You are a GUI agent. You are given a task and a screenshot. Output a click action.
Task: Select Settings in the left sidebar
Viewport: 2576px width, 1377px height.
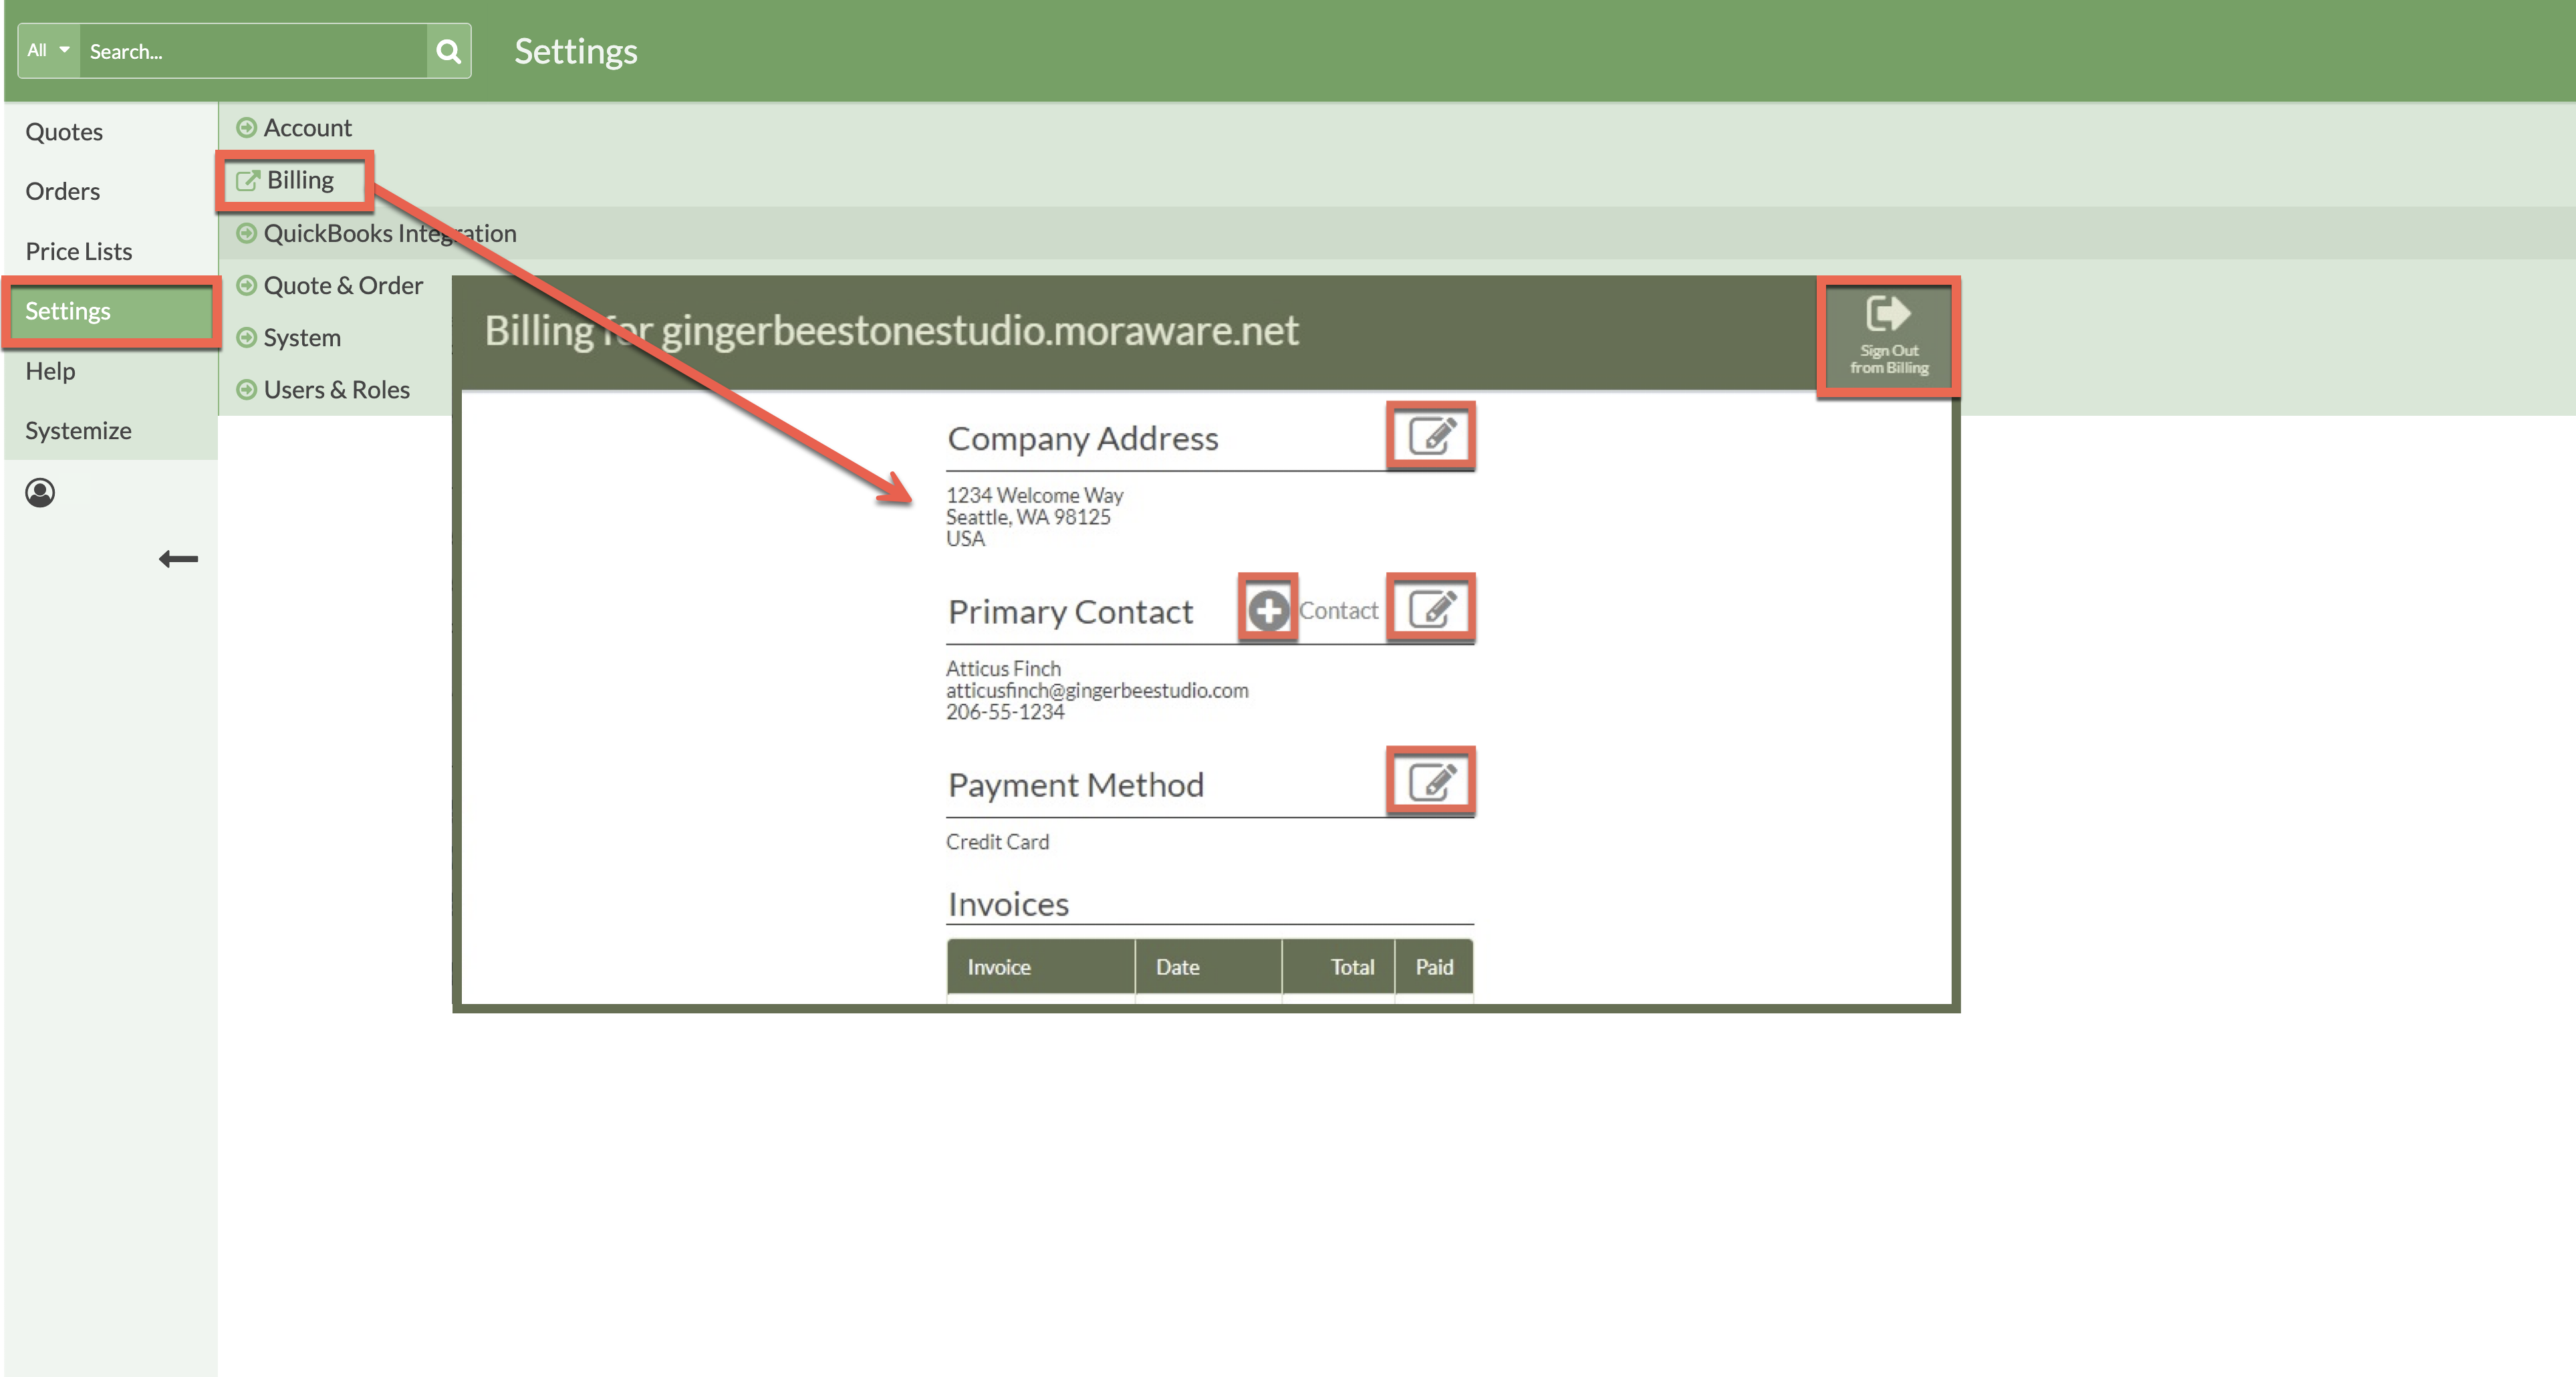[67, 311]
